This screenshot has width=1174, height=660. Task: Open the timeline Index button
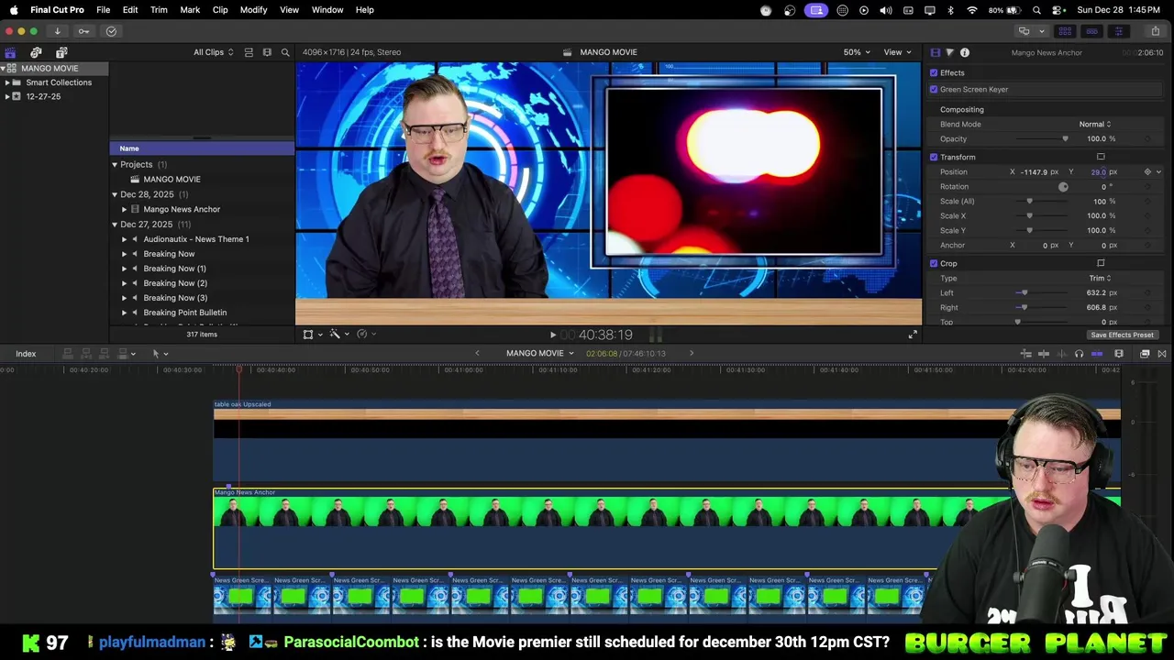(x=26, y=354)
